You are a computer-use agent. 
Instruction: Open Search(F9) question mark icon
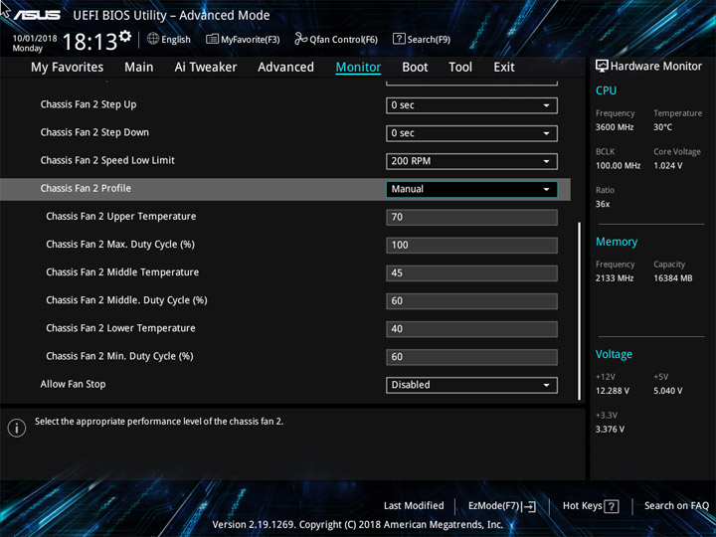[399, 39]
